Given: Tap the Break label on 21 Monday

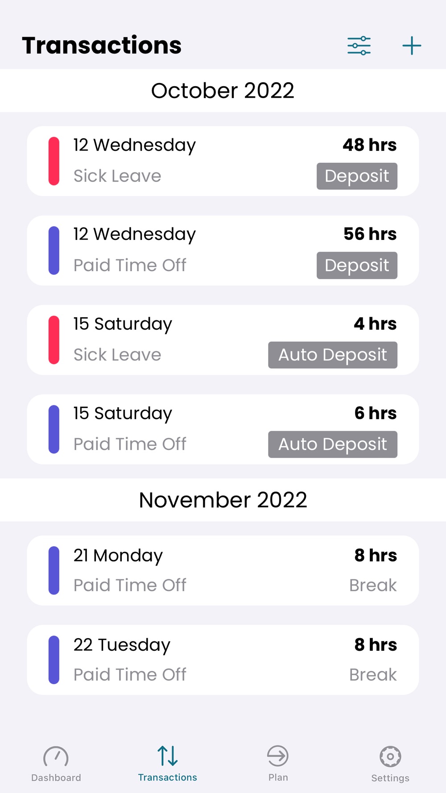Looking at the screenshot, I should (x=373, y=585).
